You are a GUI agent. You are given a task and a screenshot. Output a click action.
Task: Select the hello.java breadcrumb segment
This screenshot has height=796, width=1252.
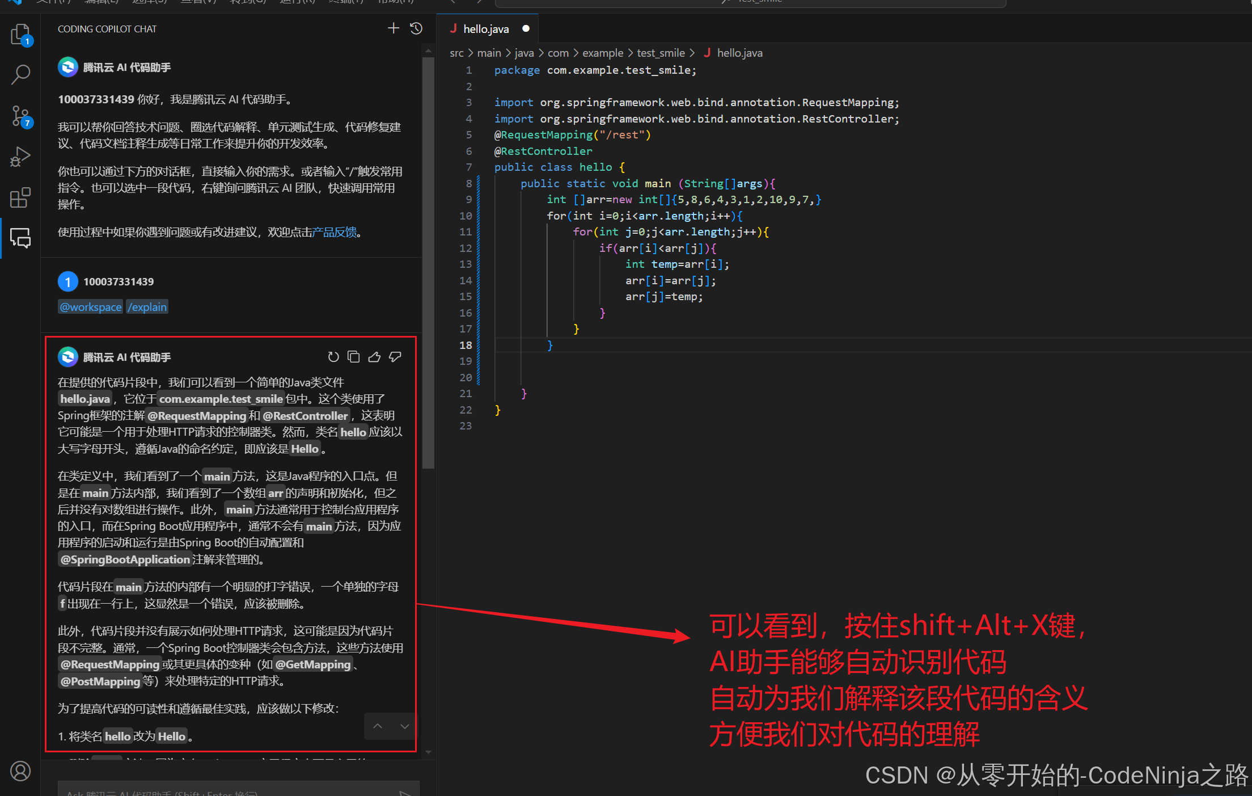pyautogui.click(x=733, y=53)
